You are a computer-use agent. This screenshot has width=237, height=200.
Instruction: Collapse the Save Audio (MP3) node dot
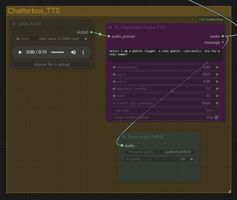123,137
